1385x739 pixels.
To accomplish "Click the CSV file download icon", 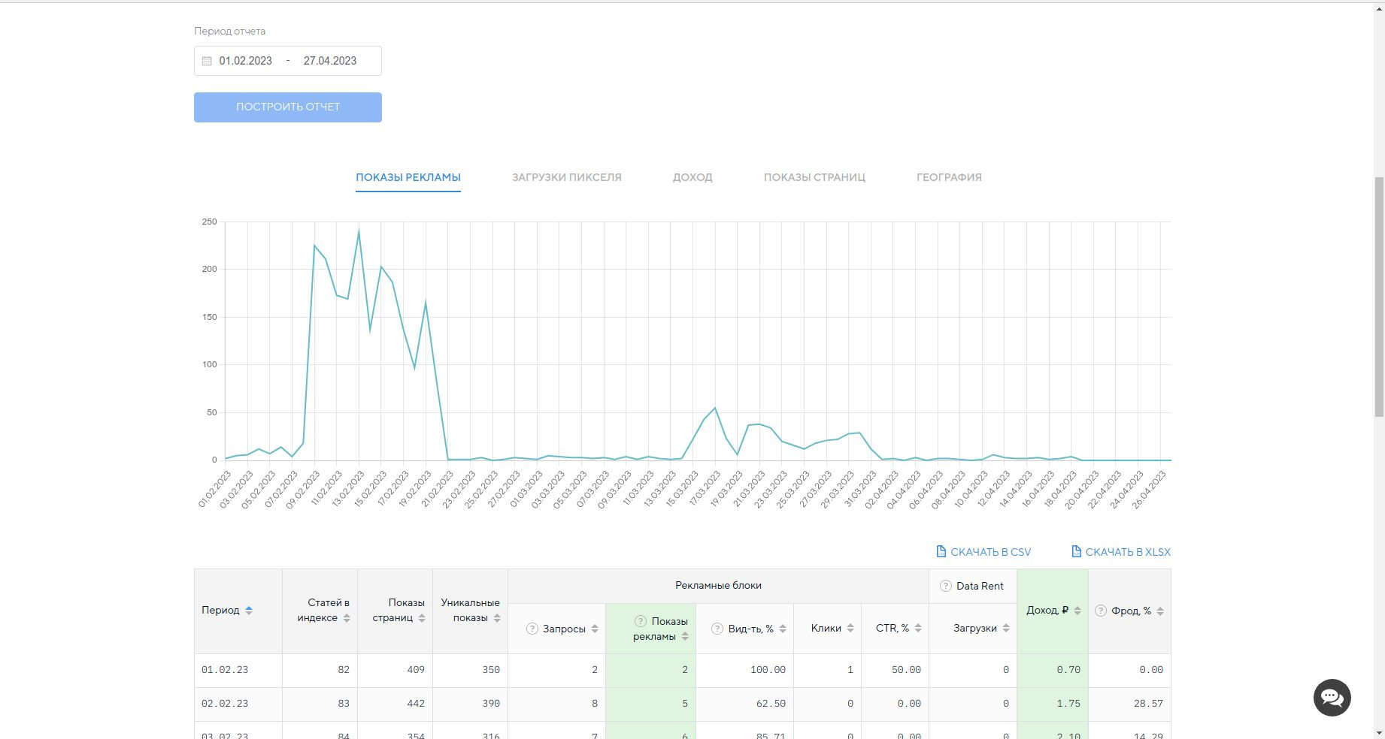I will [x=941, y=552].
